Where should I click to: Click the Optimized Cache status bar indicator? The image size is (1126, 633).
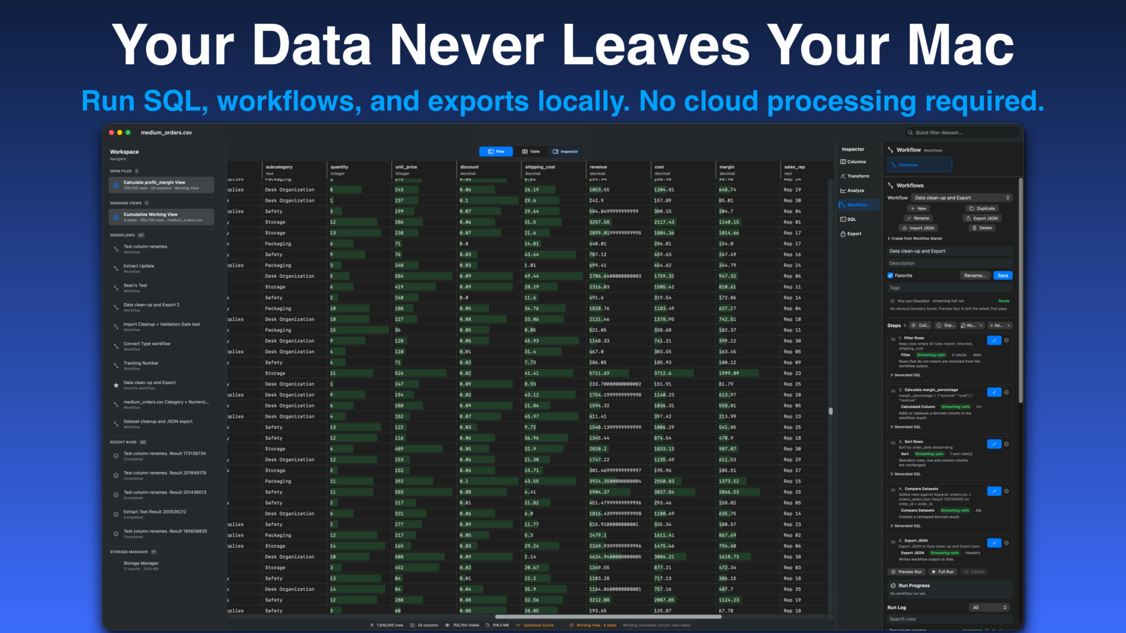click(535, 625)
